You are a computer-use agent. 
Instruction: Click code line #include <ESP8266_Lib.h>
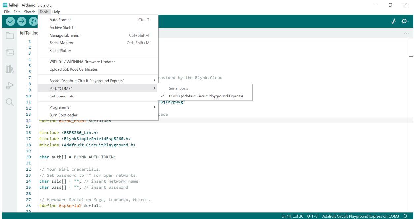click(69, 133)
